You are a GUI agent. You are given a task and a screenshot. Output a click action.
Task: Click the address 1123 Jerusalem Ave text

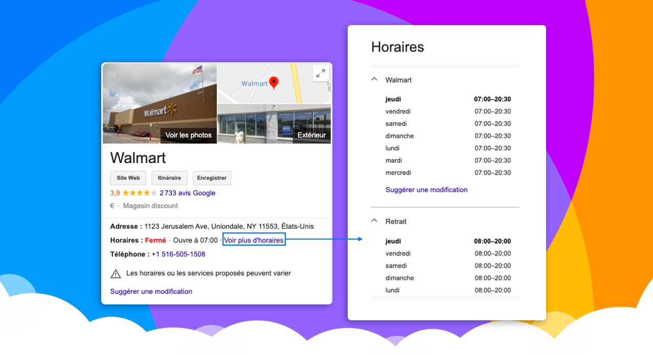pyautogui.click(x=229, y=226)
